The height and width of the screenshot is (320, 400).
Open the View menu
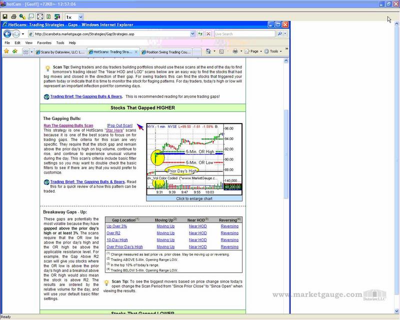point(29,43)
